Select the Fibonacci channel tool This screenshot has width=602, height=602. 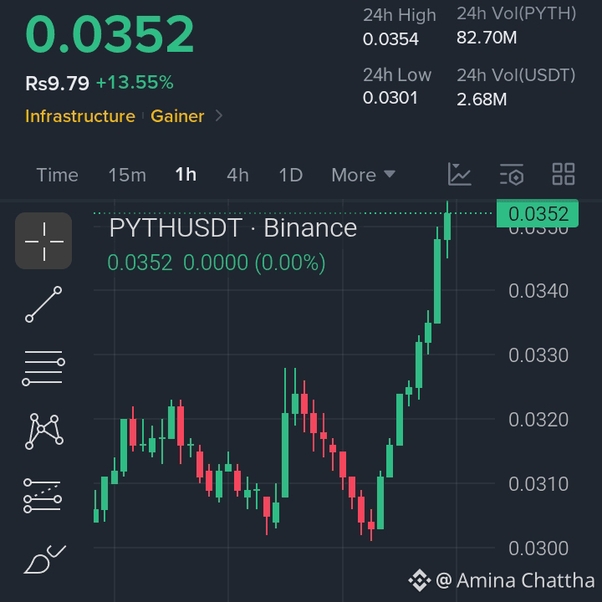click(43, 496)
